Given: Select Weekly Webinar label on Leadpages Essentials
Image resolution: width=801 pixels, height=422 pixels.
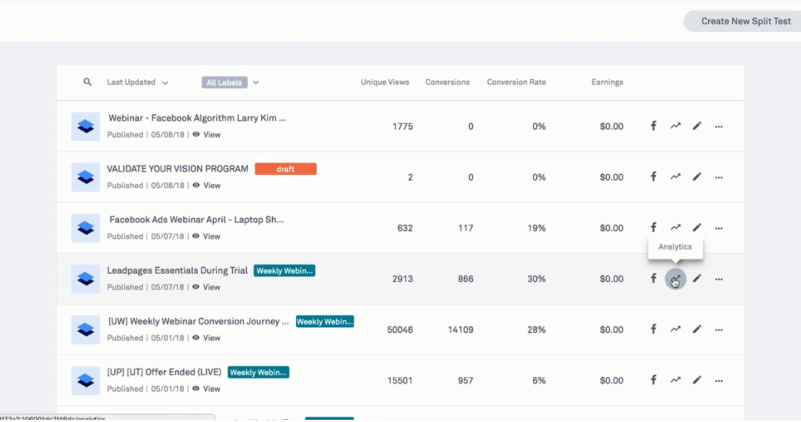Looking at the screenshot, I should 285,271.
